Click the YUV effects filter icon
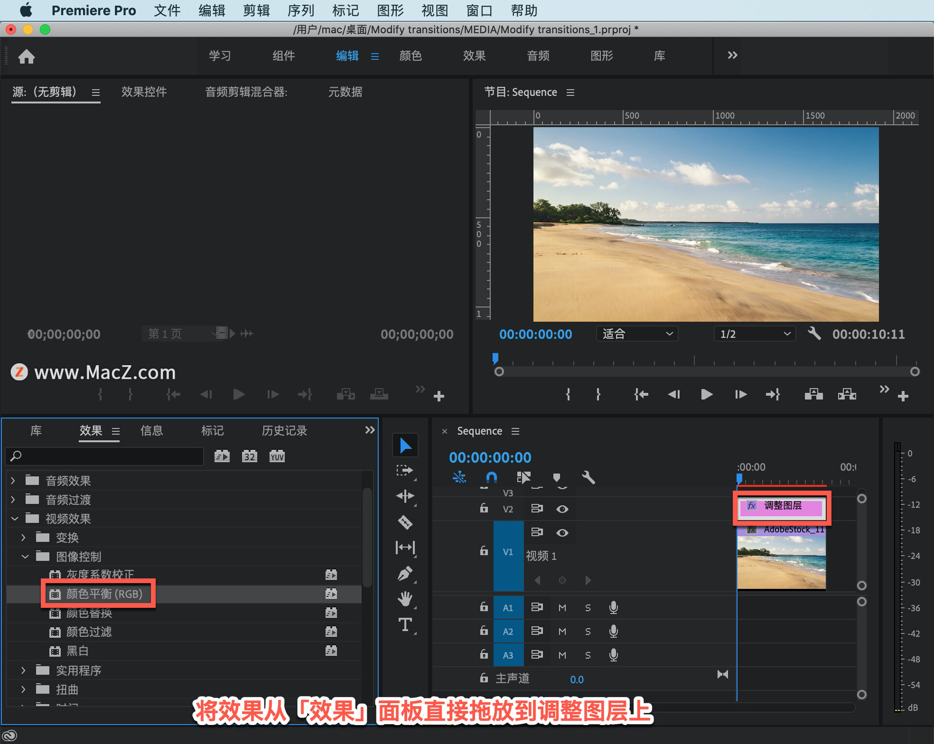Viewport: 934px width, 744px height. (277, 456)
